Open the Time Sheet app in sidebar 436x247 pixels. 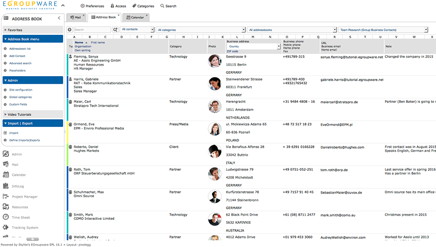point(16,217)
